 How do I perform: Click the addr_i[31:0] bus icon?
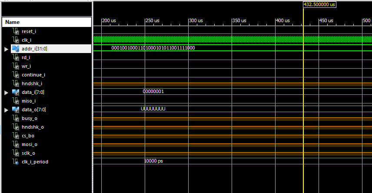(x=16, y=49)
